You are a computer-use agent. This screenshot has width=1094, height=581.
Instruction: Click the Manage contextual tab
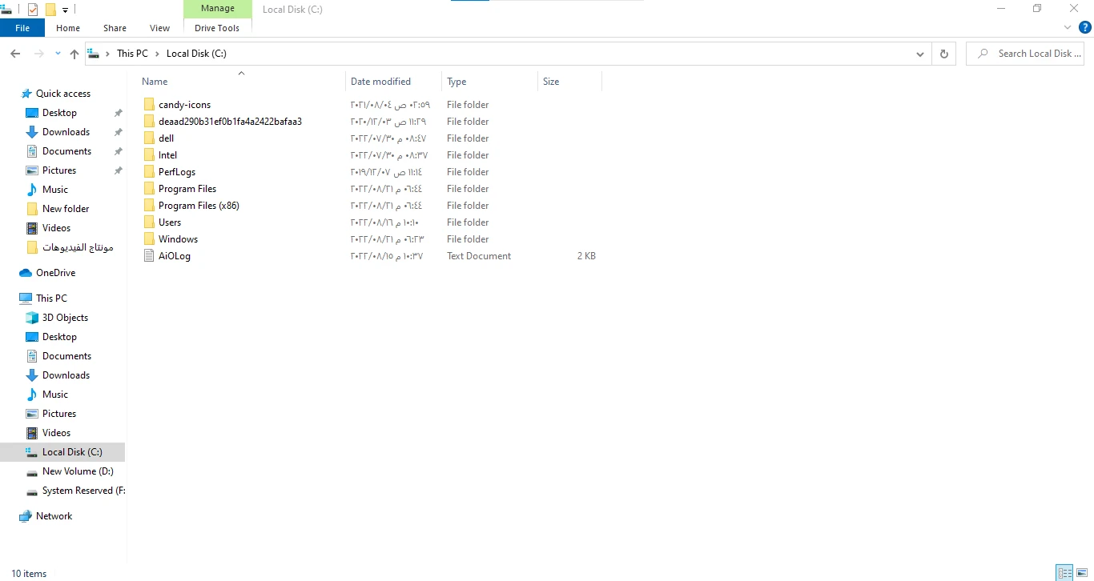coord(217,9)
